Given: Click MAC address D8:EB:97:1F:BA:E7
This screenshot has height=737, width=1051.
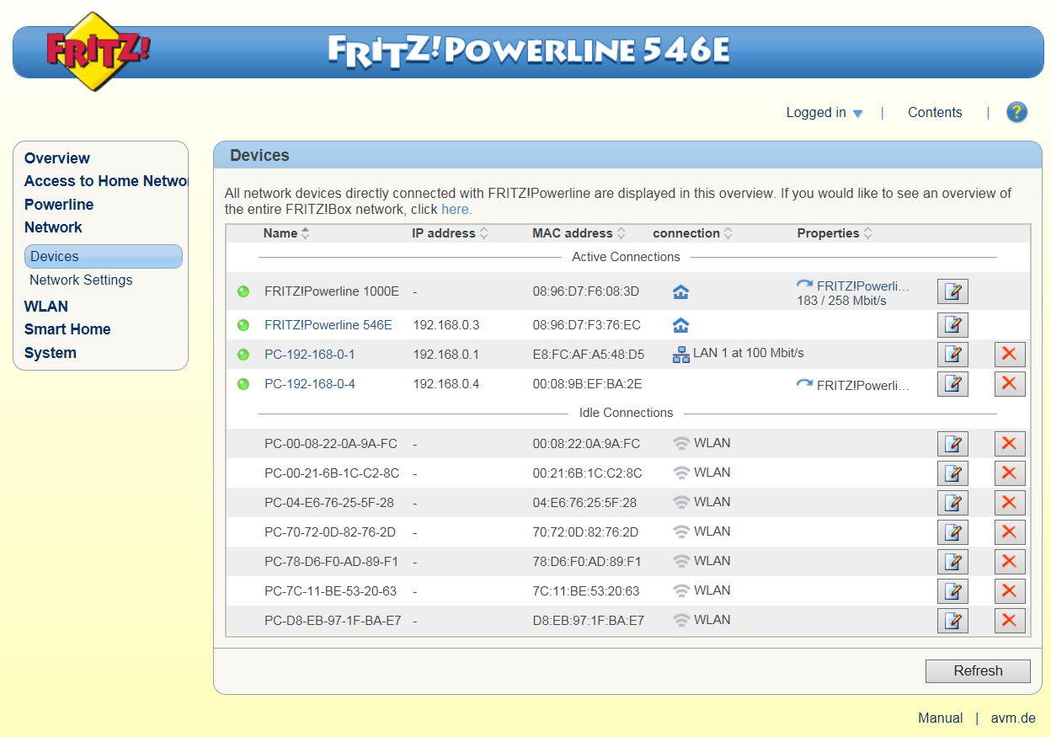Looking at the screenshot, I should pos(589,621).
